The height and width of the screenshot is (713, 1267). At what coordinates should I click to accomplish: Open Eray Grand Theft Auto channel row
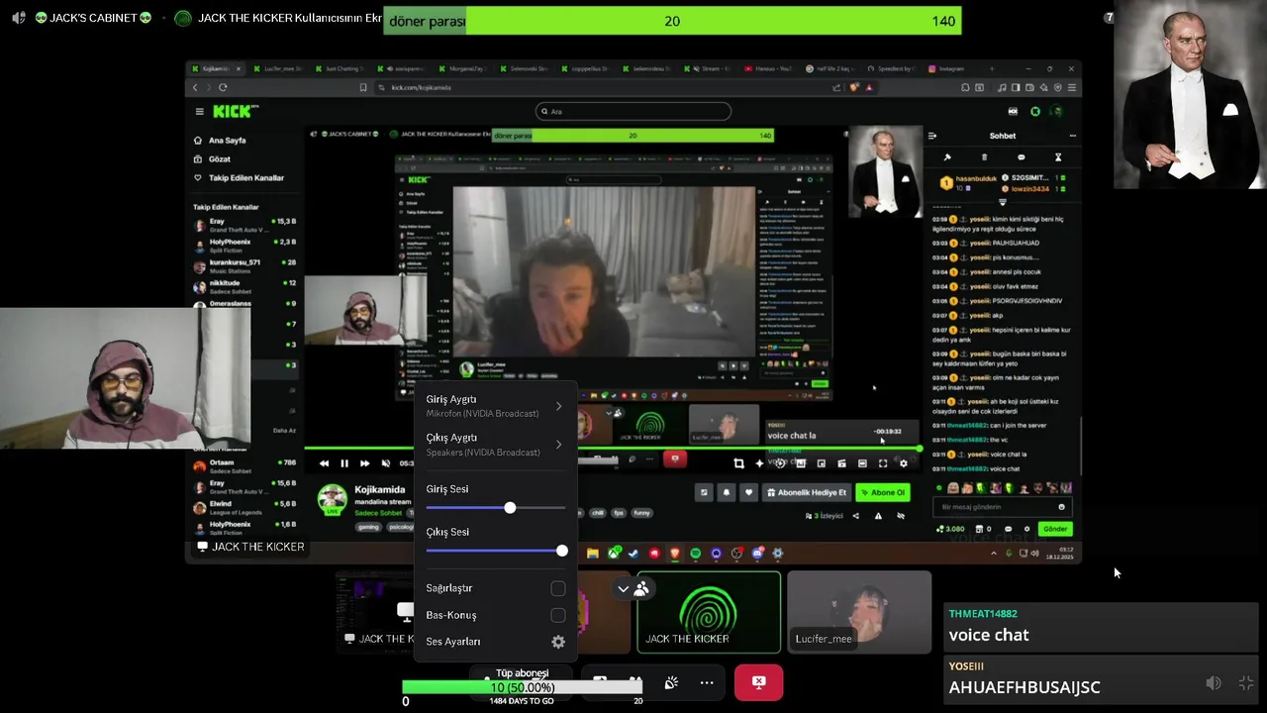click(x=245, y=225)
